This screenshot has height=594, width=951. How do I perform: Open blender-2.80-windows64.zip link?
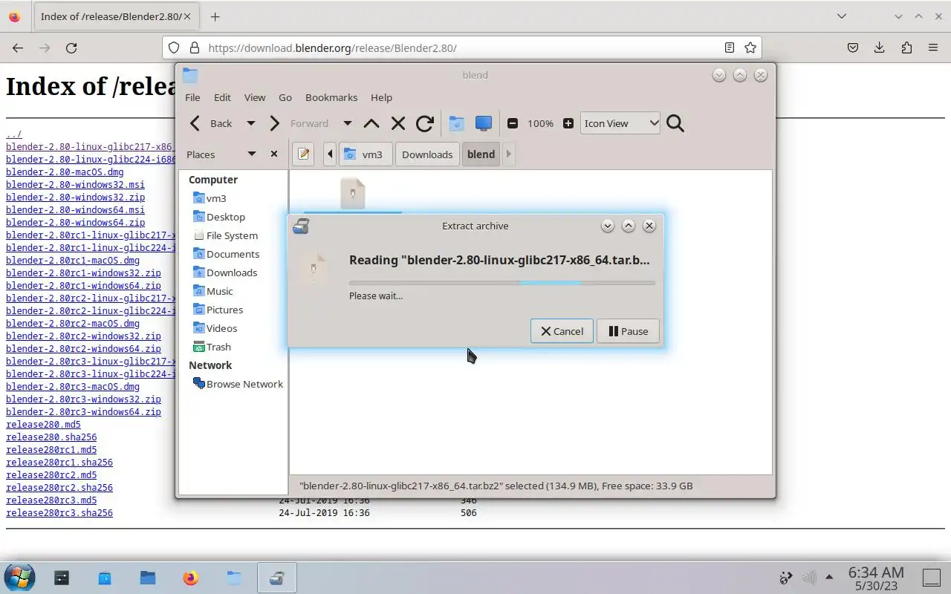75,222
